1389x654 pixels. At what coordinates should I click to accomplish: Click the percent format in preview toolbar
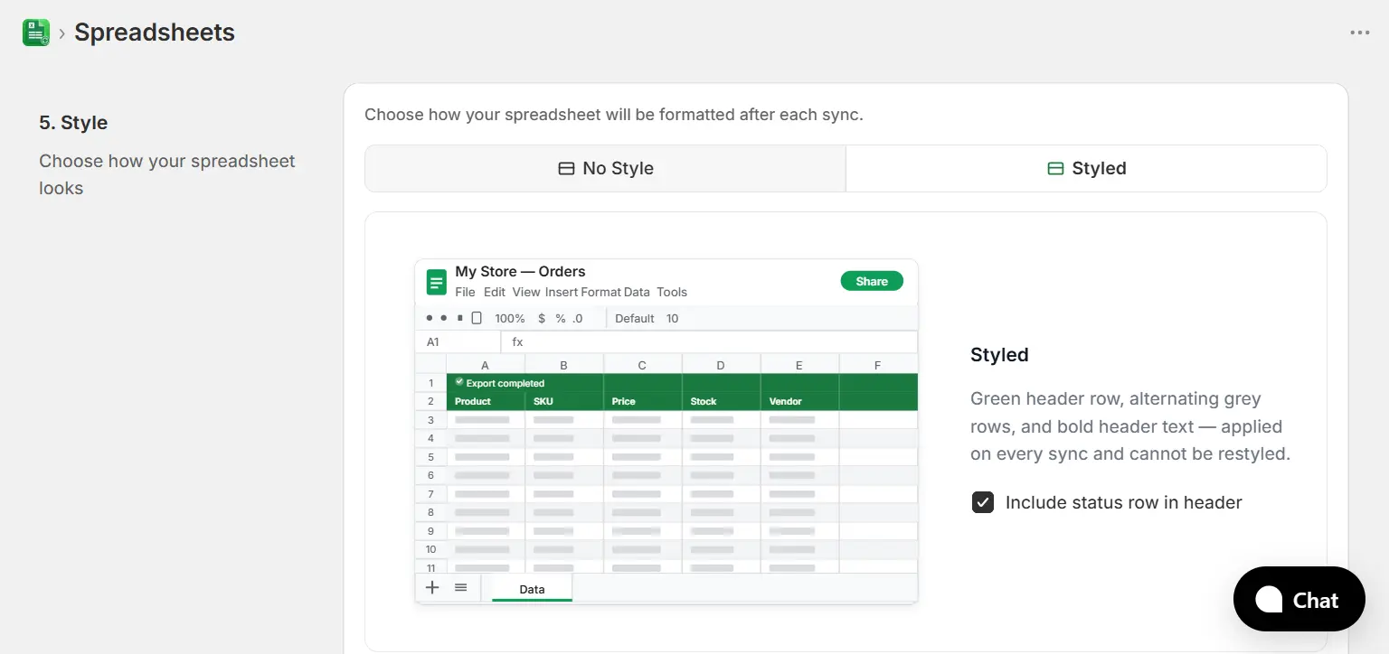(561, 318)
